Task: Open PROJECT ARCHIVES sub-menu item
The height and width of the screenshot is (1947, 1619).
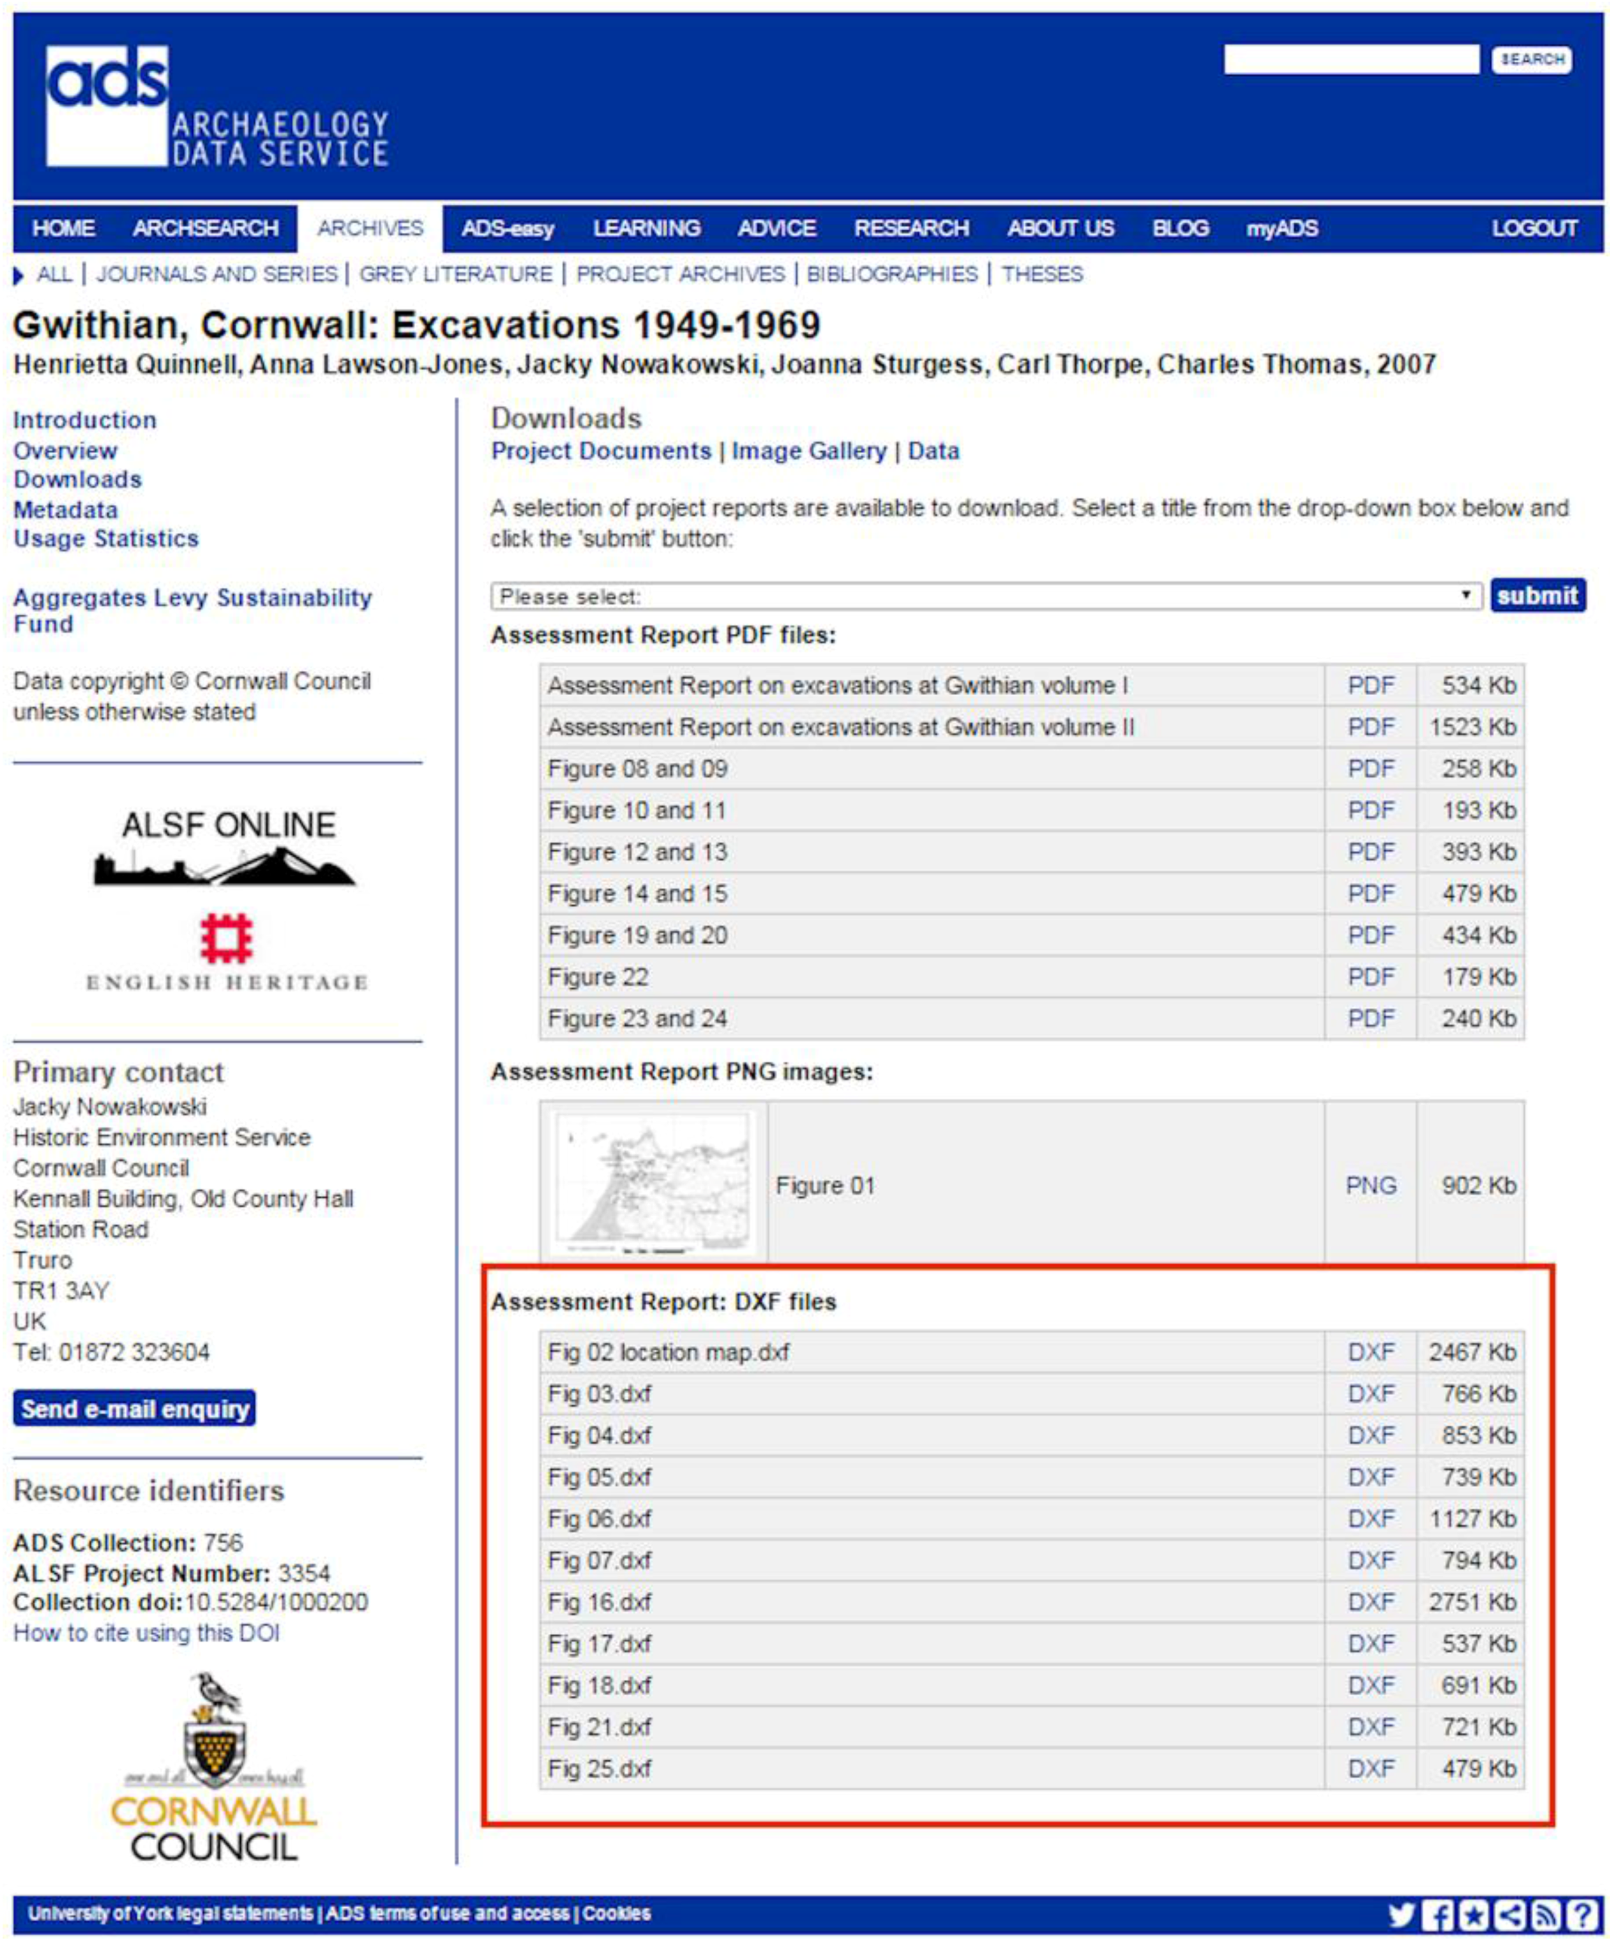Action: click(680, 274)
